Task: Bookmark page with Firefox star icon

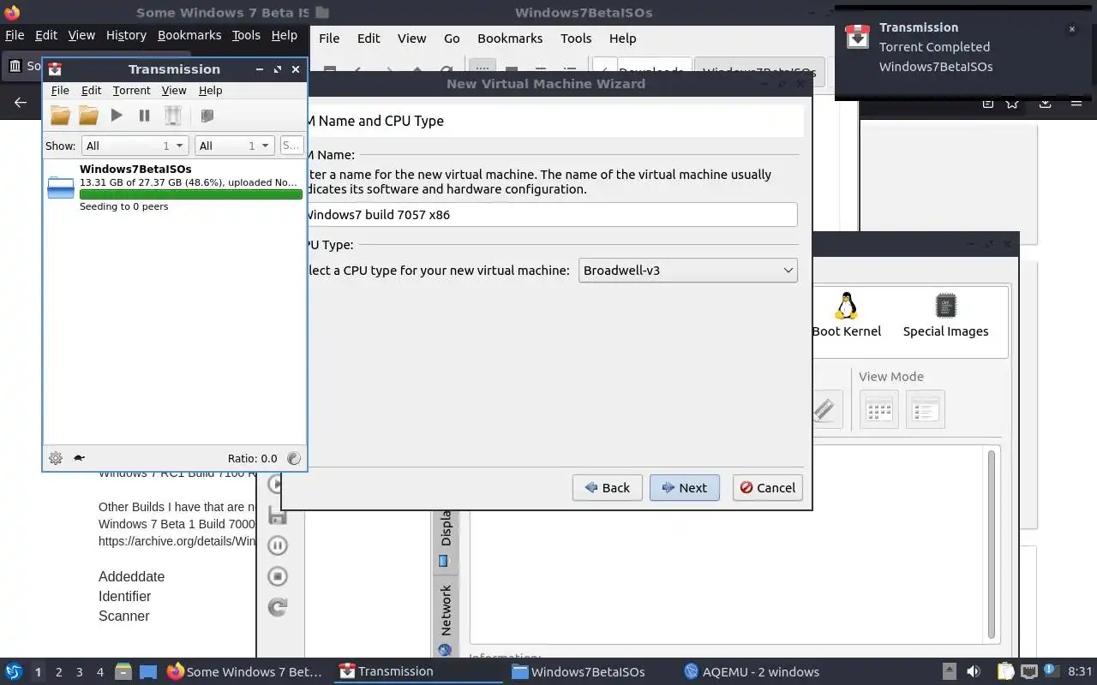Action: tap(1012, 103)
